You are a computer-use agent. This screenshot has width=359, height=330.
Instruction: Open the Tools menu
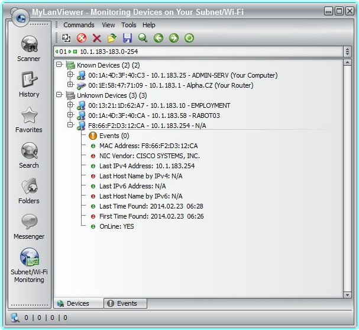129,25
